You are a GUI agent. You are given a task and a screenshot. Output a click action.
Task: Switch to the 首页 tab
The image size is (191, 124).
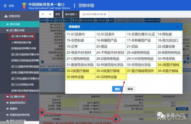[x=58, y=14]
